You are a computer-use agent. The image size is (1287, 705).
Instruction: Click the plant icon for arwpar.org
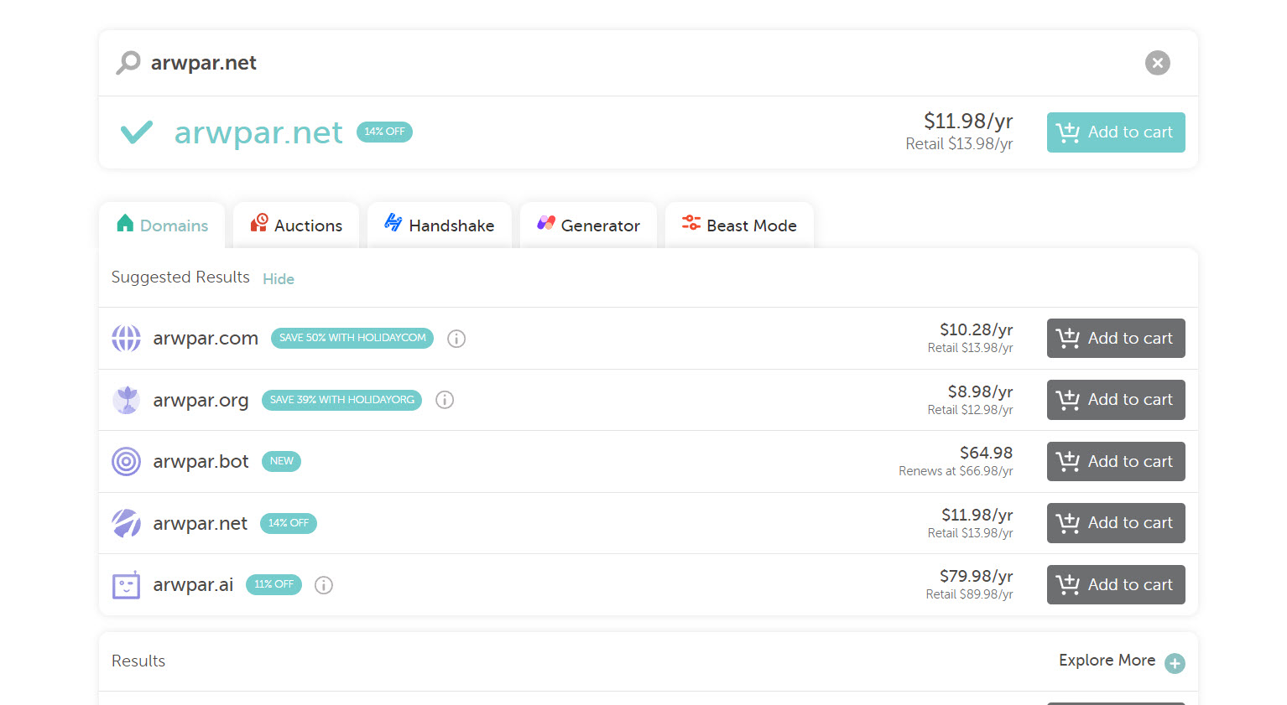pyautogui.click(x=127, y=400)
